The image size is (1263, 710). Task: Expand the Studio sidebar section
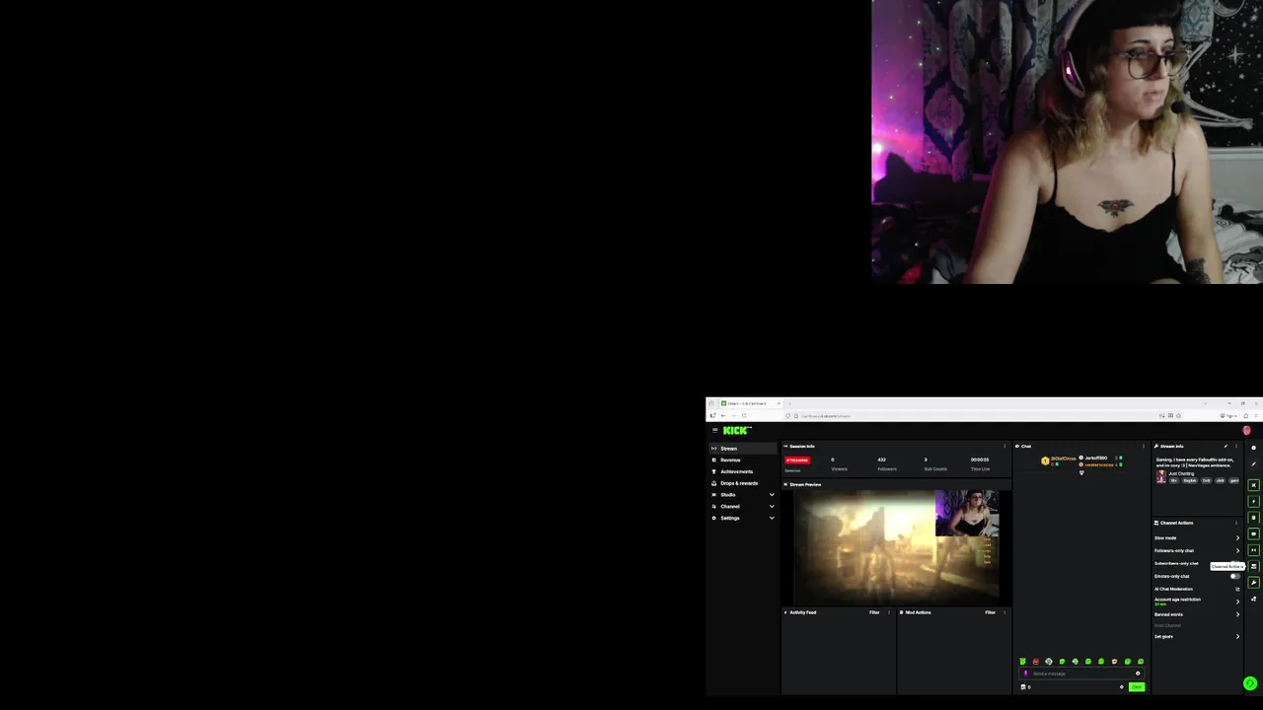coord(742,495)
